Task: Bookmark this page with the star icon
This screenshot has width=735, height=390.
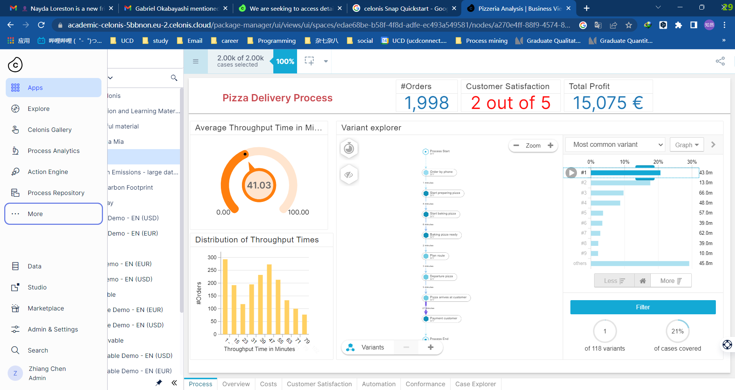Action: (629, 25)
